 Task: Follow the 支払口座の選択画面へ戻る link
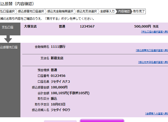tap(154, 32)
